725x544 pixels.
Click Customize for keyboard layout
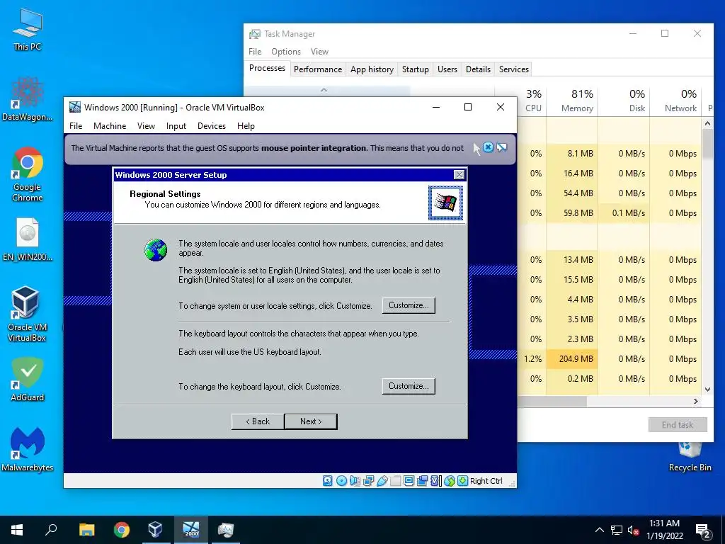tap(409, 386)
